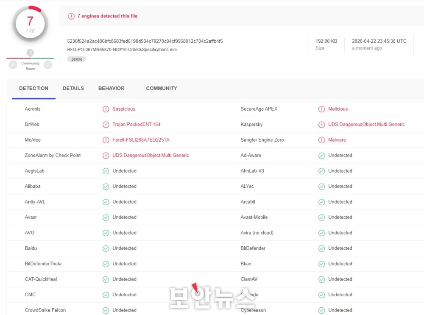
Task: Select the SHA-256 file hash text
Action: point(145,41)
